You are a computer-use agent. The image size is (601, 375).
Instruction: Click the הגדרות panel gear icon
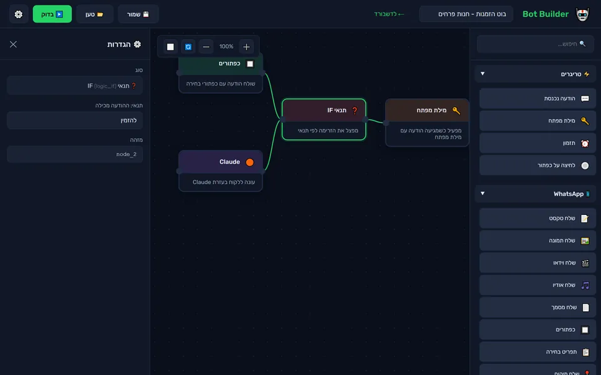tap(137, 44)
